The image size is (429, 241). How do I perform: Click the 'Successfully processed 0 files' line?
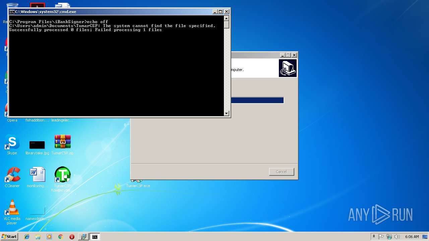85,30
